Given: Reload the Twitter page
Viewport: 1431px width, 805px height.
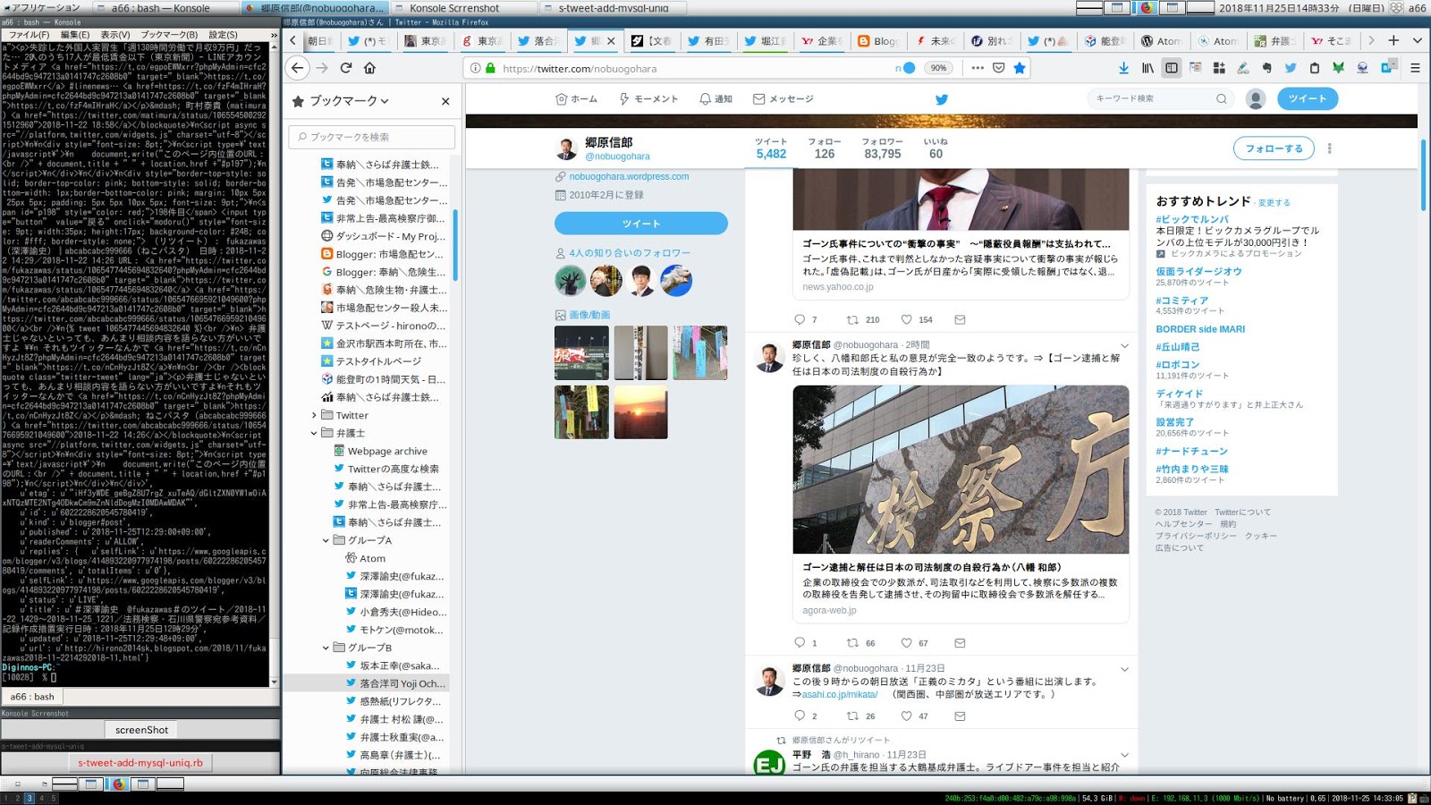Looking at the screenshot, I should 346,68.
